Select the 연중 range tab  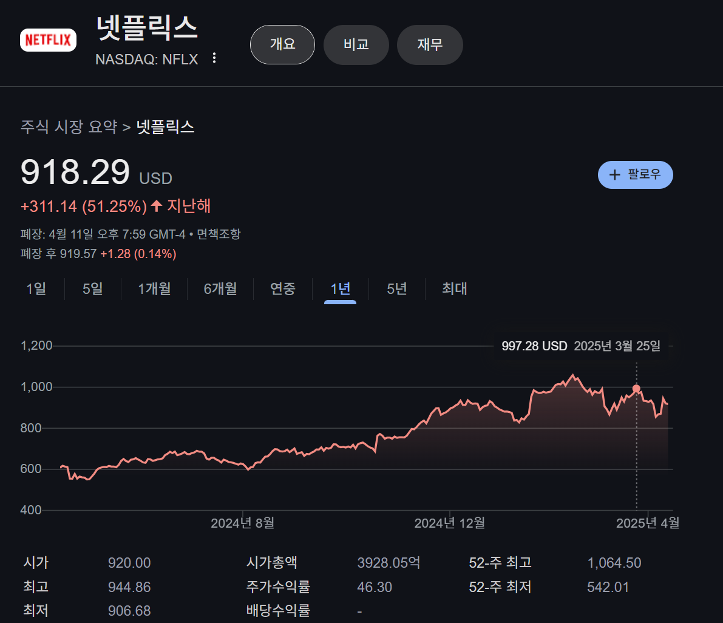pos(283,289)
